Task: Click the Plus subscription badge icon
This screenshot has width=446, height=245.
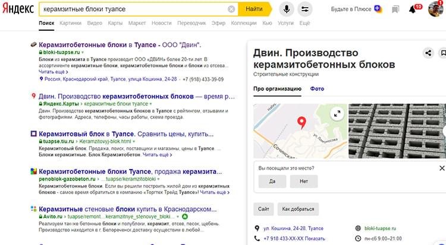Action: 378,9
